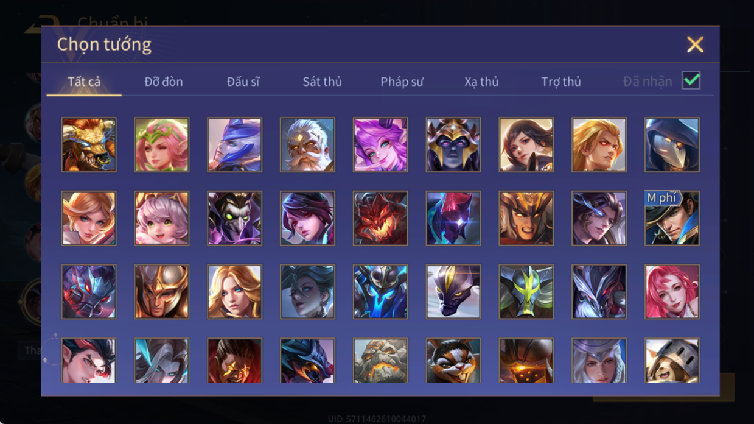Select the hero marked with M phí label
Image resolution: width=754 pixels, height=424 pixels.
[x=672, y=218]
